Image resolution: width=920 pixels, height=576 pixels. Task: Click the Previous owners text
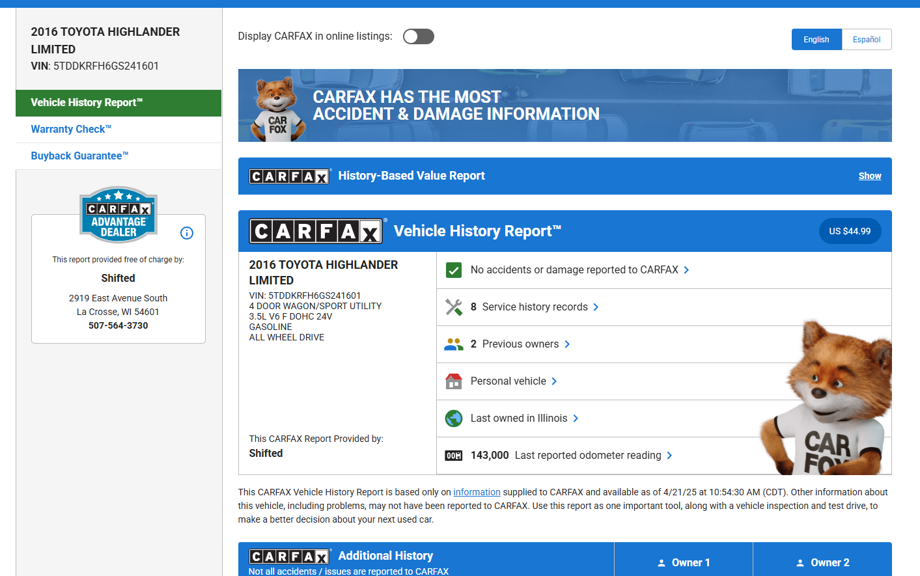click(520, 344)
